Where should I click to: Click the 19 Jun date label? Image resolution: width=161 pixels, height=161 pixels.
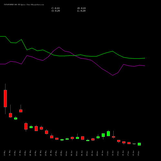coord(138,153)
